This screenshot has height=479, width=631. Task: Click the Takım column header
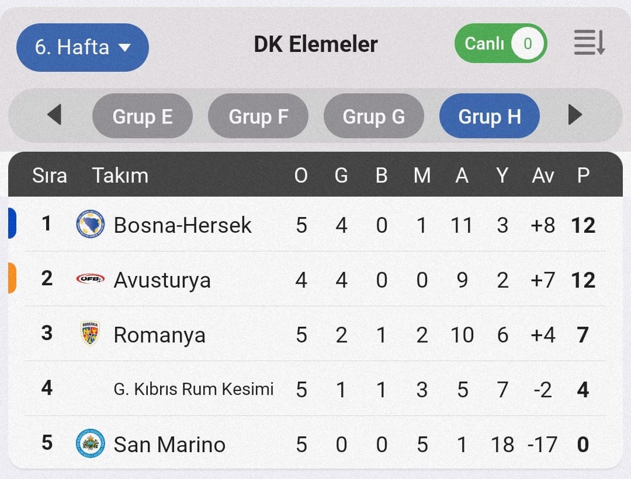pyautogui.click(x=120, y=175)
